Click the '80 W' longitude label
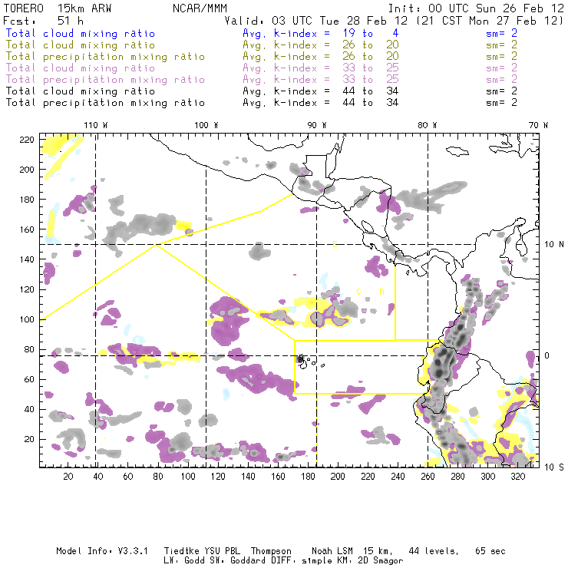The image size is (568, 568). tap(427, 125)
